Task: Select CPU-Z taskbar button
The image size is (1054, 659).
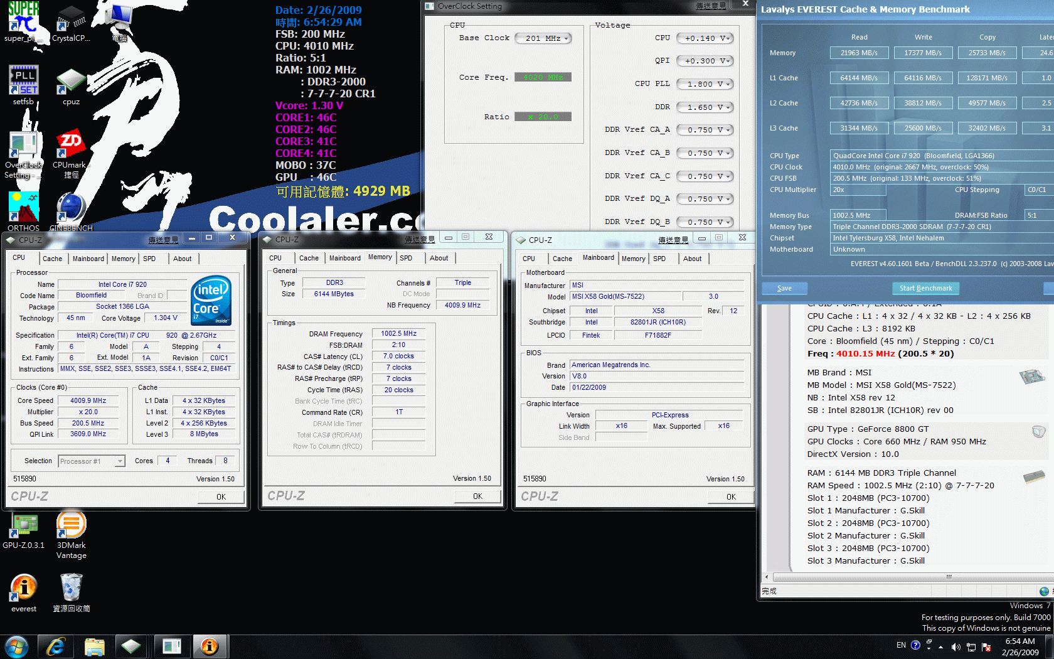Action: point(132,646)
